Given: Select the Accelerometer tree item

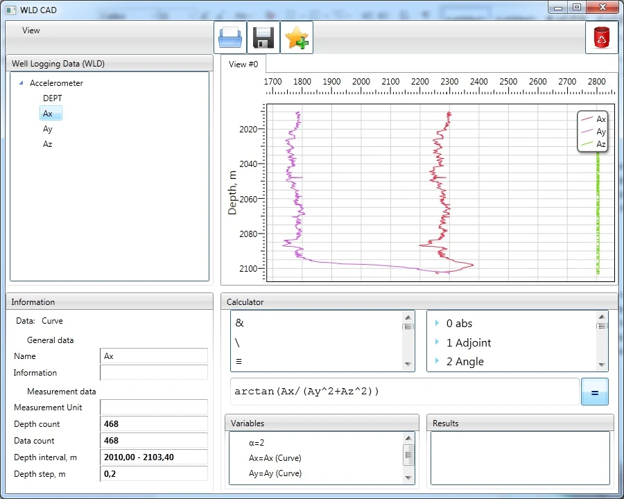Looking at the screenshot, I should (56, 82).
